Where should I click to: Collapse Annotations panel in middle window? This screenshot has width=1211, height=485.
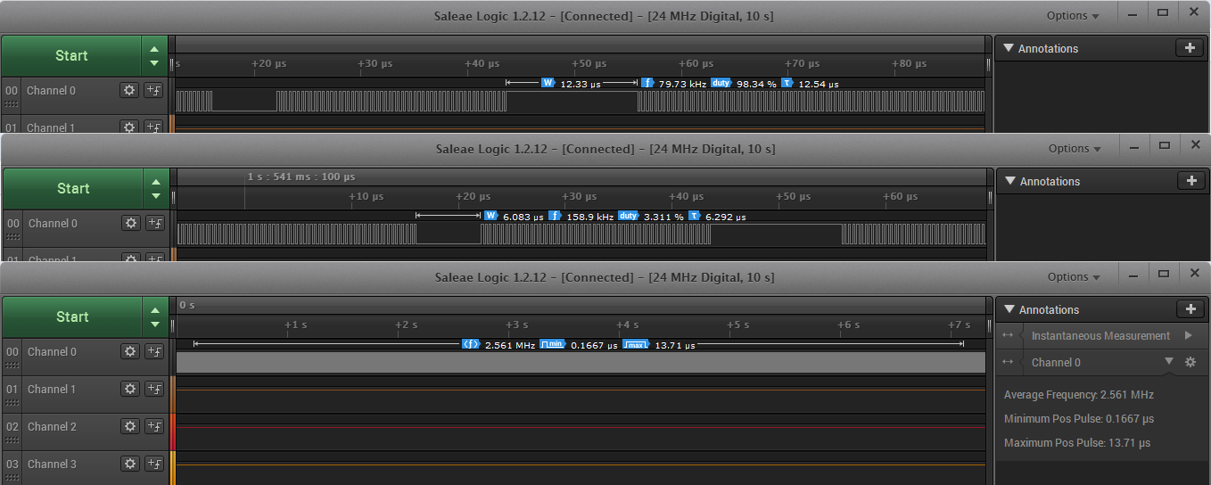coord(1010,181)
